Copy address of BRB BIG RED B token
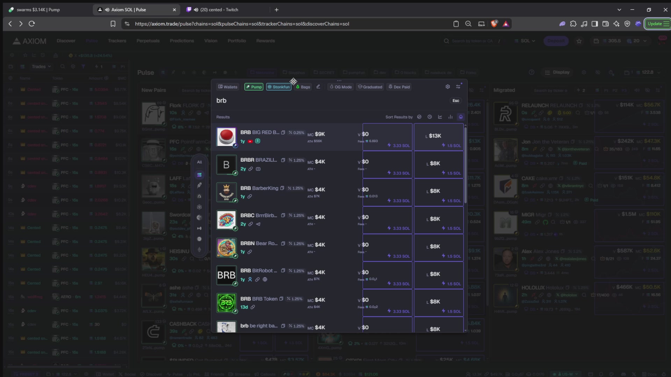The image size is (671, 377). pyautogui.click(x=283, y=133)
